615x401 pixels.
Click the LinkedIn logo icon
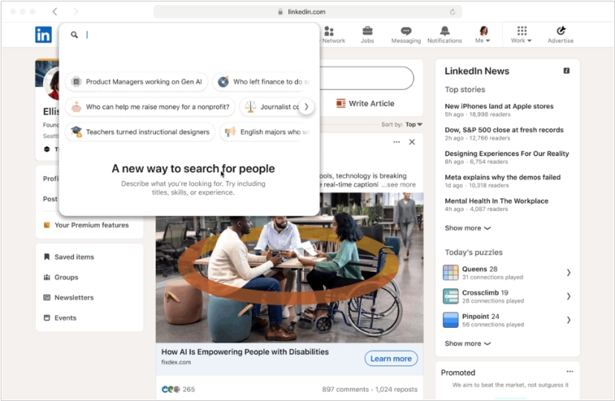43,34
